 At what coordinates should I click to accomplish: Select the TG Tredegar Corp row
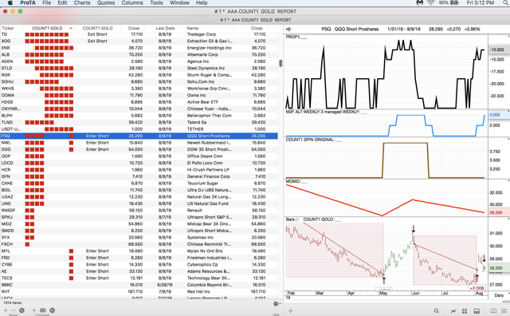coord(139,34)
